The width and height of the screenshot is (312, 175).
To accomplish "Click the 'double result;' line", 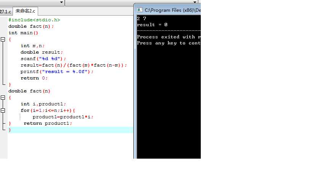I will click(x=42, y=52).
